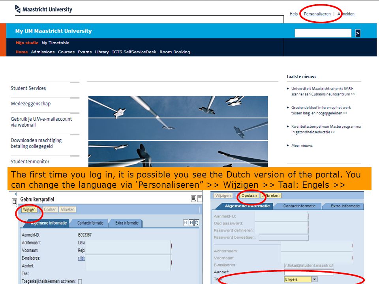Open Courses menu item

[66, 52]
